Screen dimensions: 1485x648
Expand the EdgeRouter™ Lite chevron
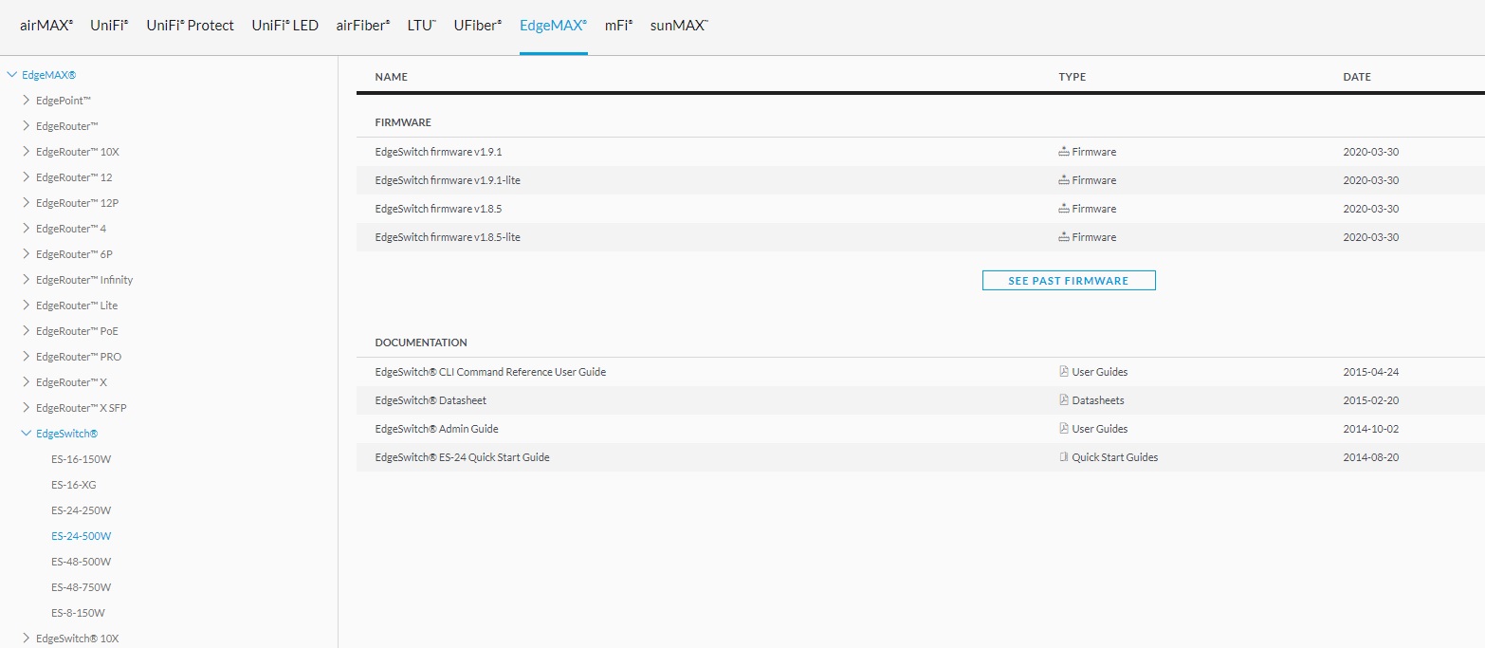coord(27,305)
